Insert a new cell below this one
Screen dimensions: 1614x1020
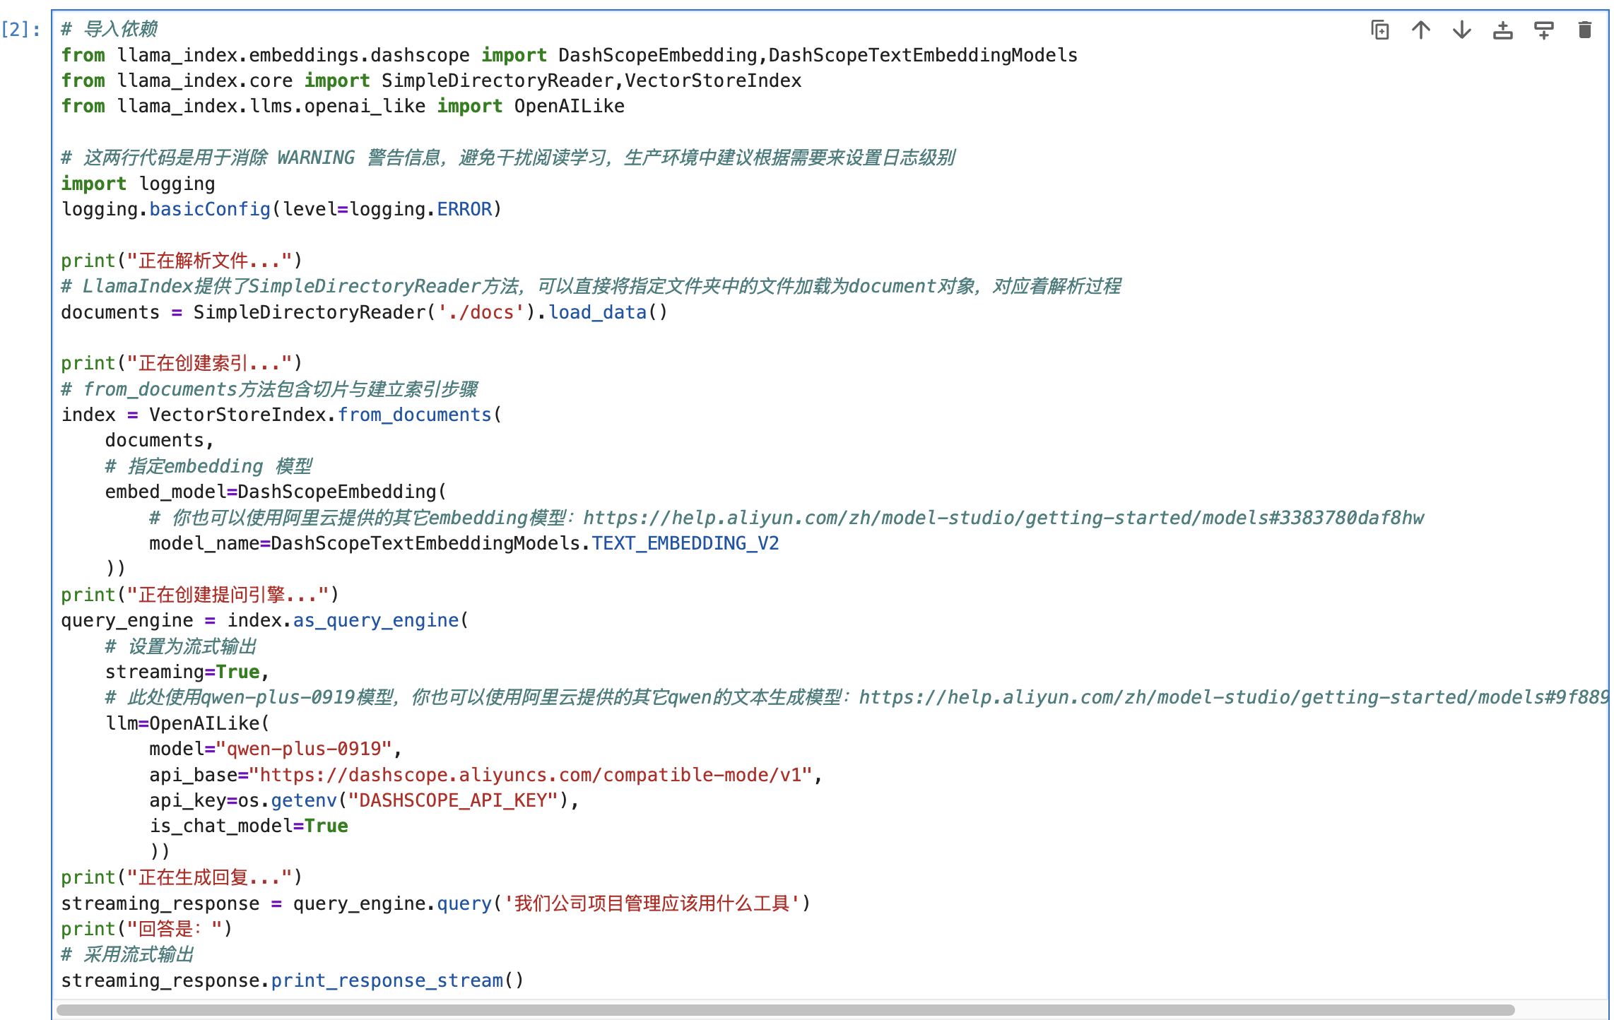pyautogui.click(x=1543, y=30)
